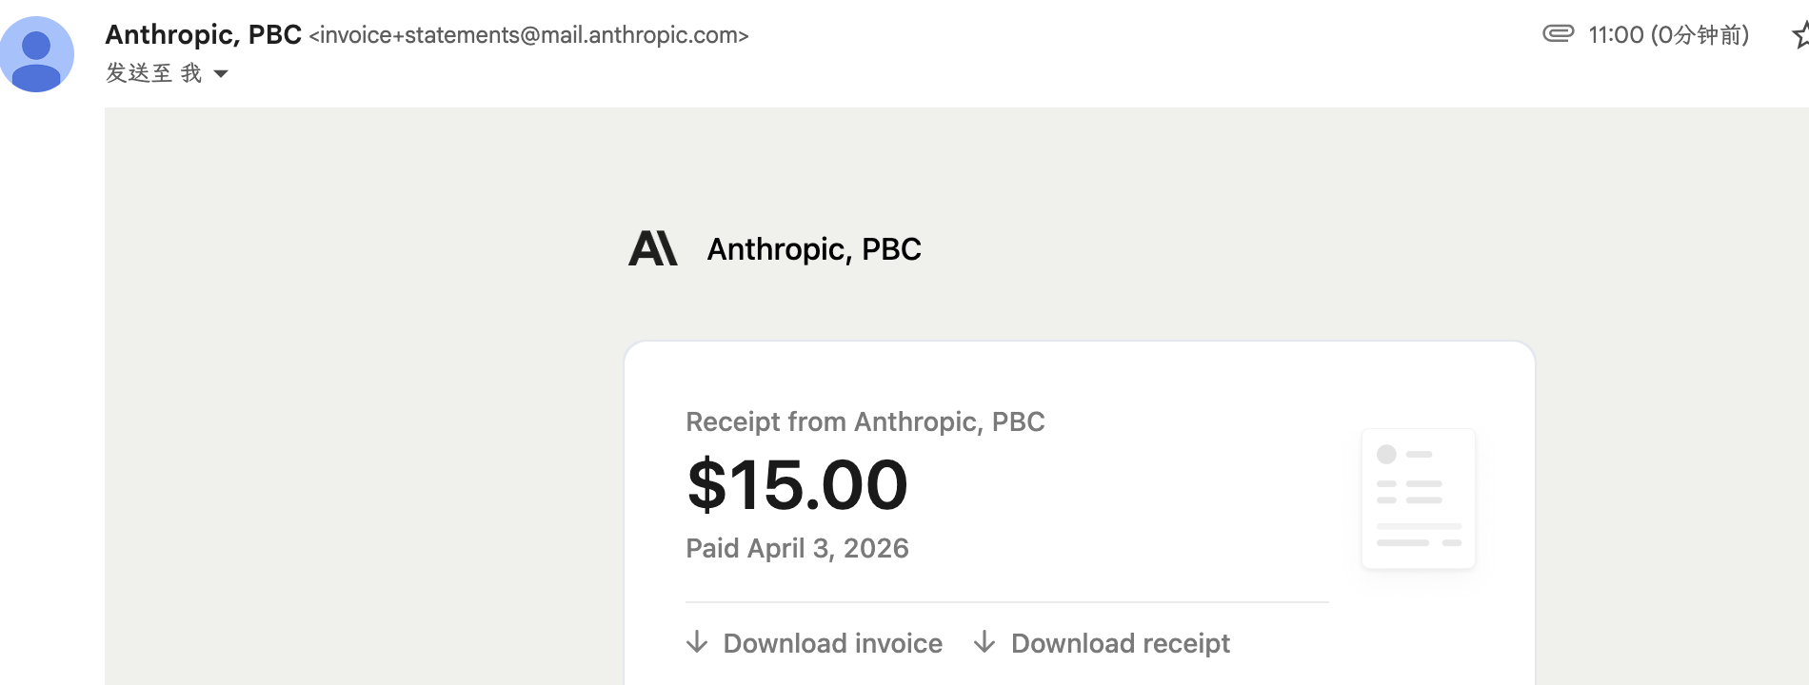Image resolution: width=1809 pixels, height=685 pixels.
Task: Click sender name Anthropic, PBC in header
Action: point(203,34)
